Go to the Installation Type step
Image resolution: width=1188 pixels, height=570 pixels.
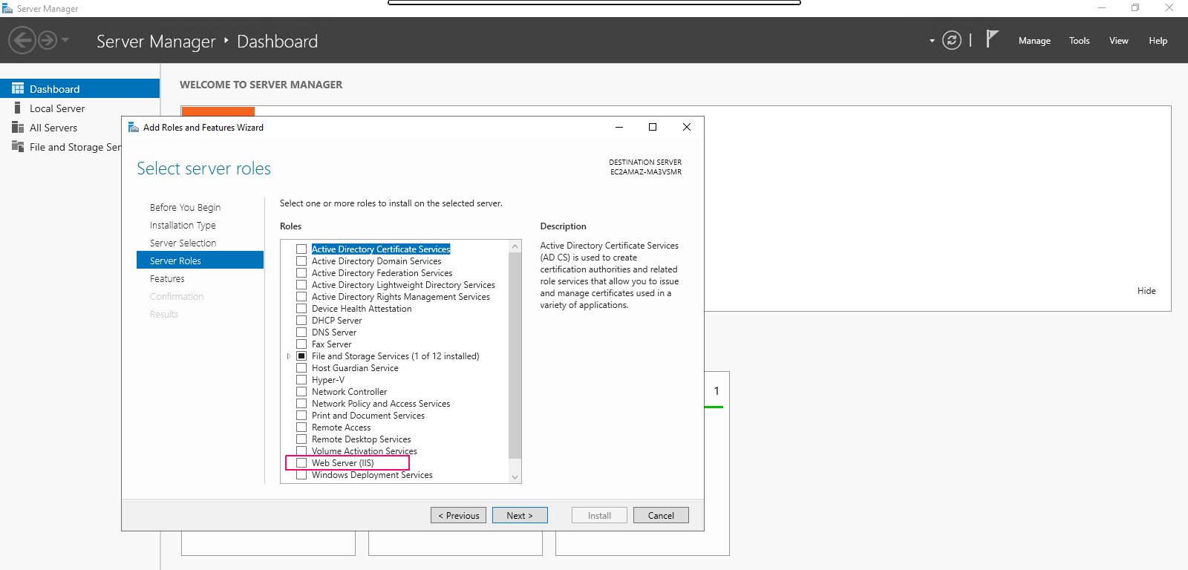pos(183,226)
